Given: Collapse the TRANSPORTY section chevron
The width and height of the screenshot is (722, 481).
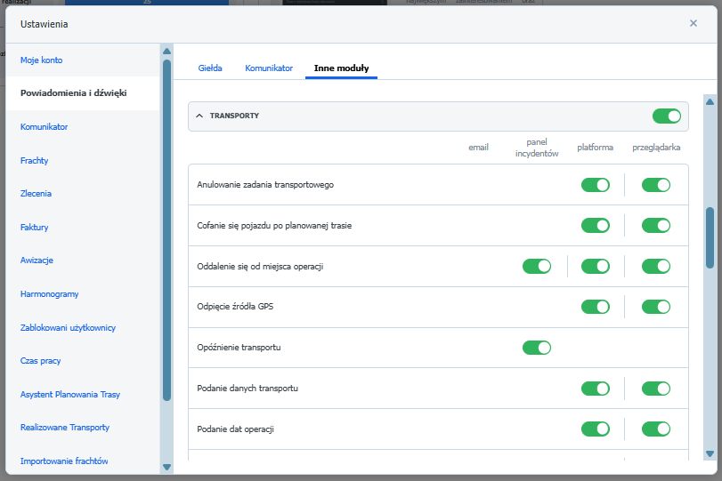Looking at the screenshot, I should pos(199,116).
